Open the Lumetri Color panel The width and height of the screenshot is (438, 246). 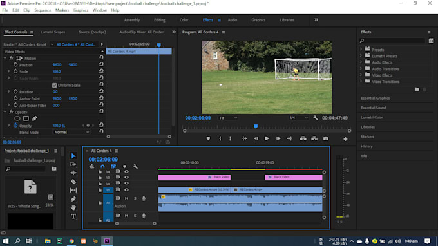pos(372,117)
